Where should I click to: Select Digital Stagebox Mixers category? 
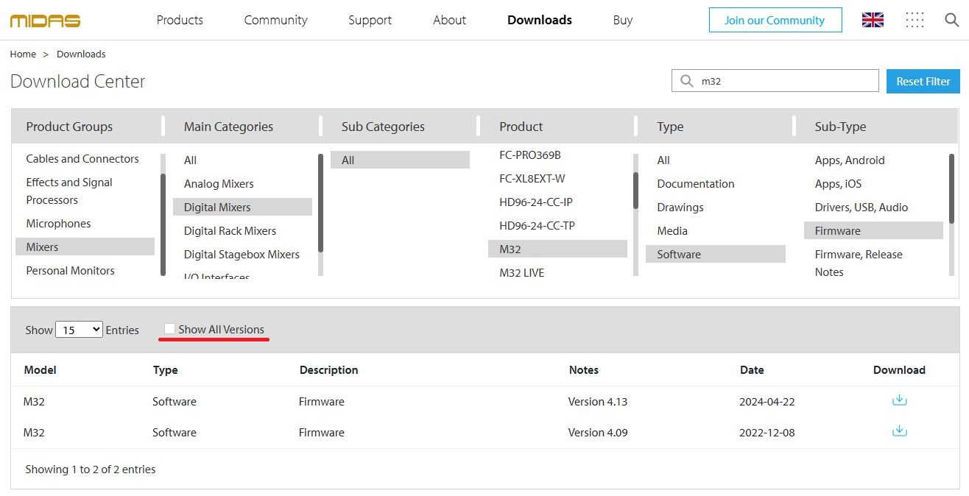pyautogui.click(x=242, y=254)
